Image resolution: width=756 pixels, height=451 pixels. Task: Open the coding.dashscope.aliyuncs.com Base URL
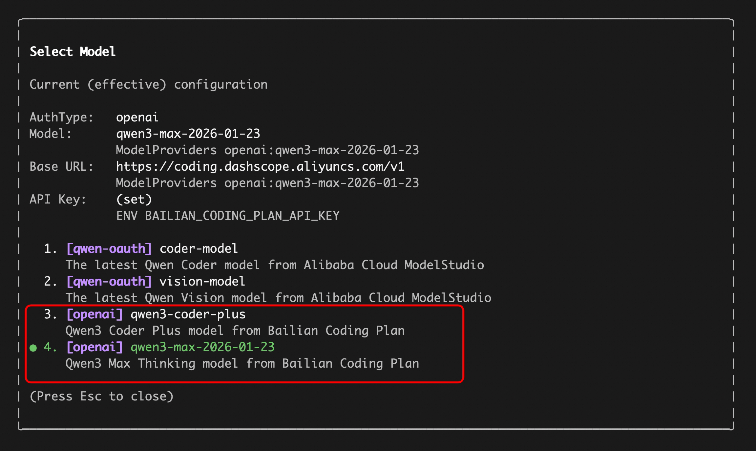pos(260,167)
